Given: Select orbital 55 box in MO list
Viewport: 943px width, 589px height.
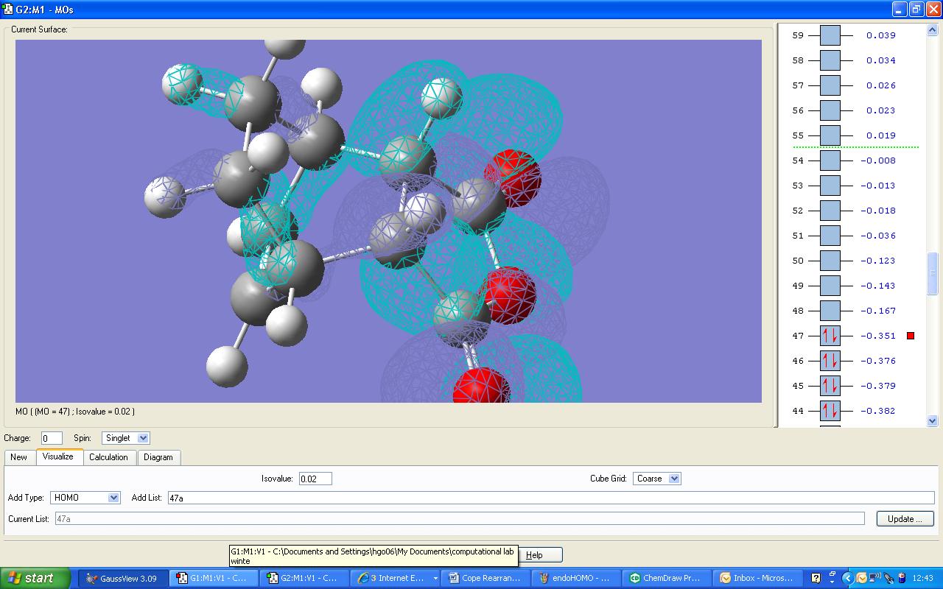Looking at the screenshot, I should click(830, 135).
